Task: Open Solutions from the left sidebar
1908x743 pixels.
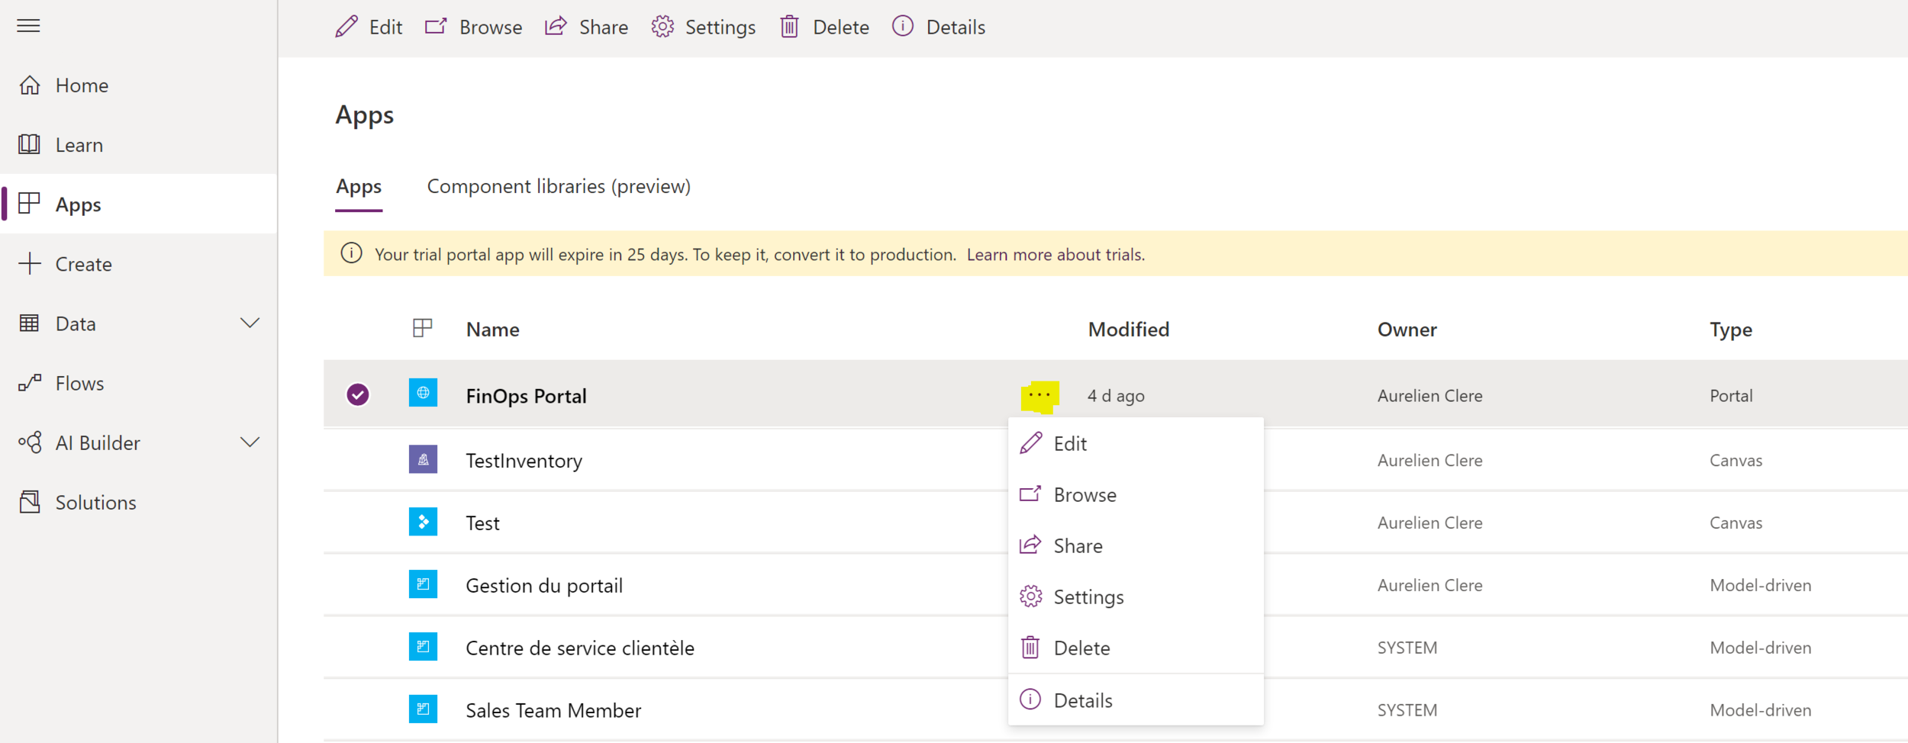Action: (x=95, y=502)
